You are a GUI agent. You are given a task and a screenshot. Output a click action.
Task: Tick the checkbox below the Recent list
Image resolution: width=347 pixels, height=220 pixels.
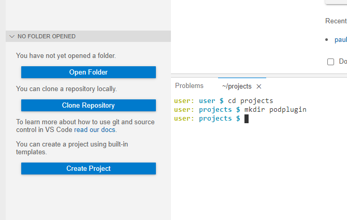click(330, 62)
